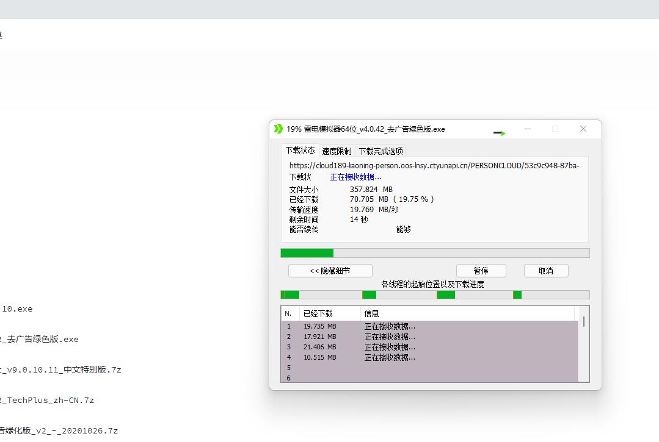Viewport: 659px width, 442px height.
Task: Select thread row 1 with 19.735 MB
Action: tap(429, 326)
